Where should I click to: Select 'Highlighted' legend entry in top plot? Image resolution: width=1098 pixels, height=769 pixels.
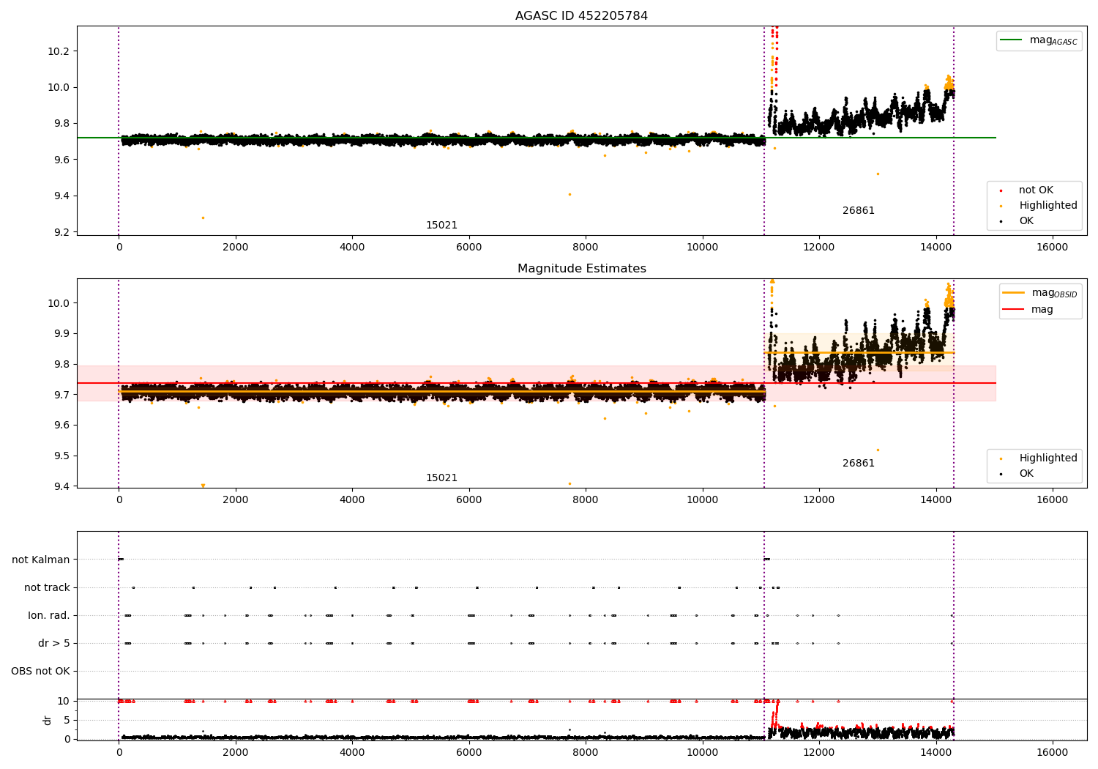click(1039, 206)
